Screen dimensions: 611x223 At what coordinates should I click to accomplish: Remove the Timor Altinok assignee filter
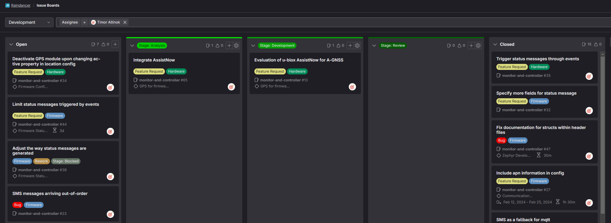point(125,22)
